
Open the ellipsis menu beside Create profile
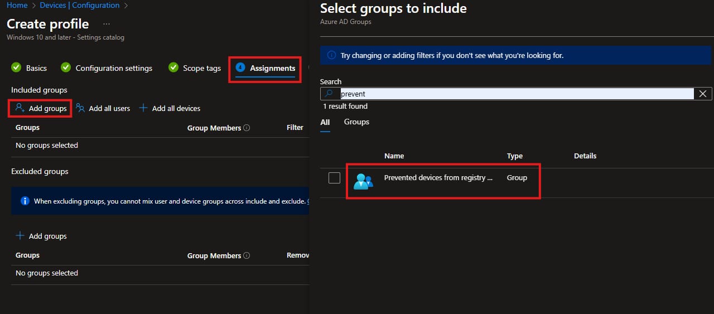pos(107,24)
